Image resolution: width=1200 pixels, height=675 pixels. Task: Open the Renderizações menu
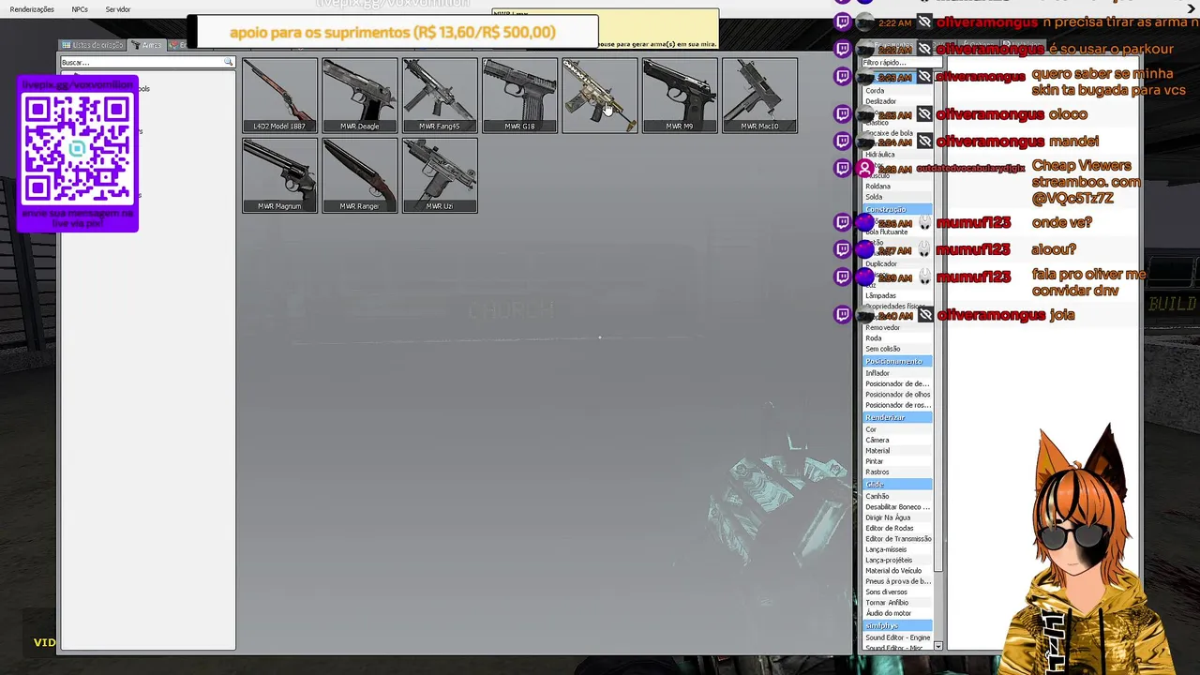coord(32,9)
